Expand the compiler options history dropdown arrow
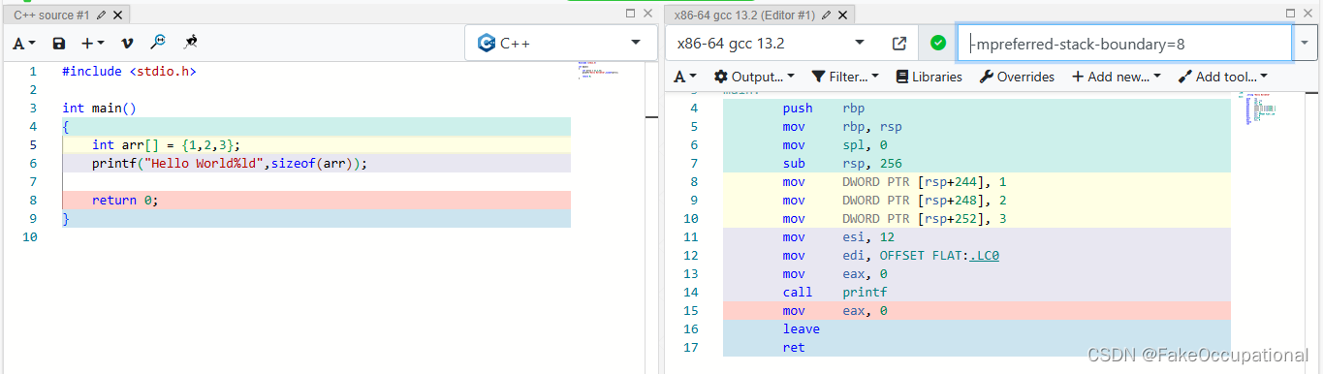 tap(1306, 44)
